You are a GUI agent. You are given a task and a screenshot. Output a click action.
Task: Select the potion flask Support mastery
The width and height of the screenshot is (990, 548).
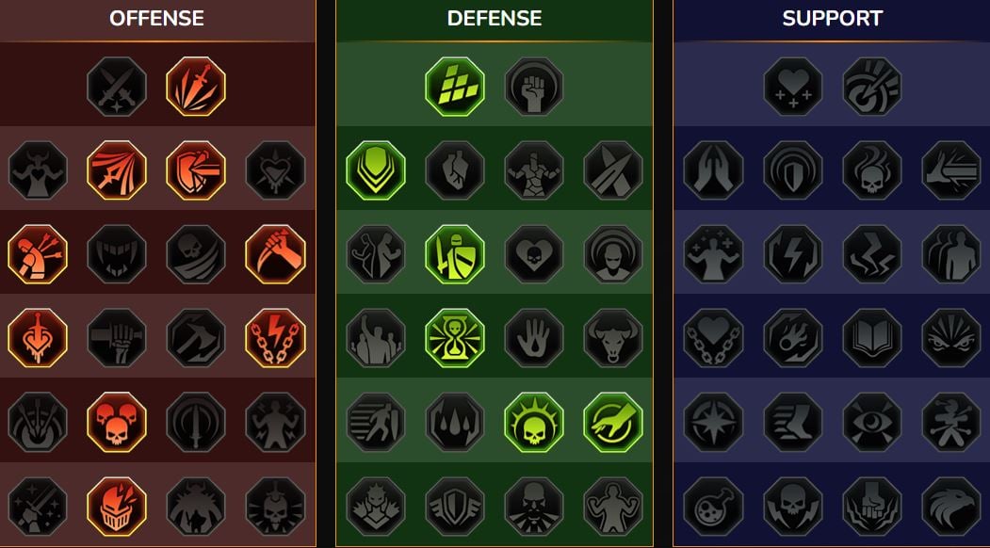(713, 506)
